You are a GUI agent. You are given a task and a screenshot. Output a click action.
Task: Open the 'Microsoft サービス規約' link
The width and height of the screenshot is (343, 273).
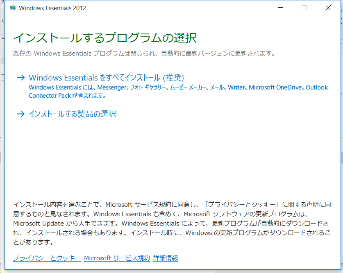(x=117, y=258)
